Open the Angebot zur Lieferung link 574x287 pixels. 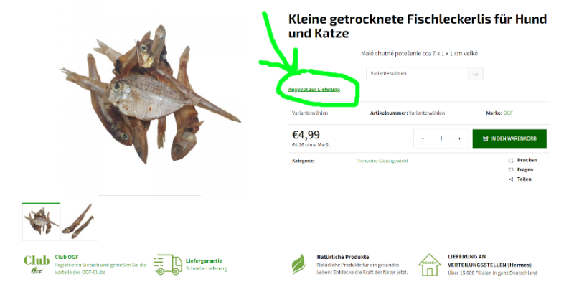click(314, 89)
